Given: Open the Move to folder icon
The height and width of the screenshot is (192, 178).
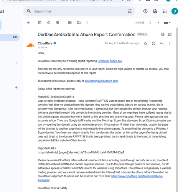Looking at the screenshot, I should [79, 23].
